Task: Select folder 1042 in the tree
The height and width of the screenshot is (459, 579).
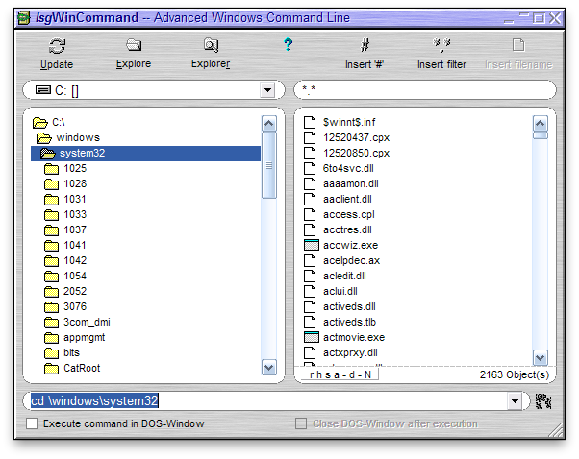Action: 75,260
